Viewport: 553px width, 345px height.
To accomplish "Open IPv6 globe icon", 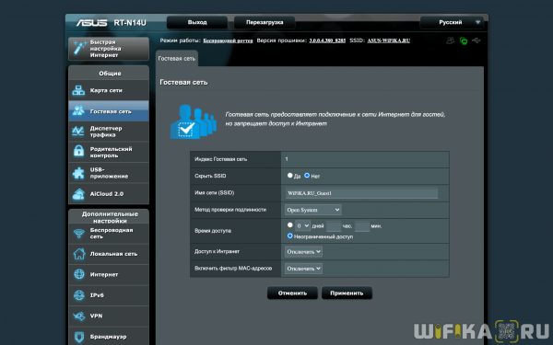I will tap(79, 295).
